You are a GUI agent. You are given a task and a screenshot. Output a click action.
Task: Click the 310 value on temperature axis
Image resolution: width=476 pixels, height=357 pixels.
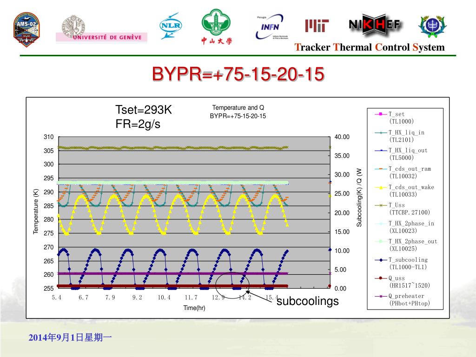(x=48, y=137)
